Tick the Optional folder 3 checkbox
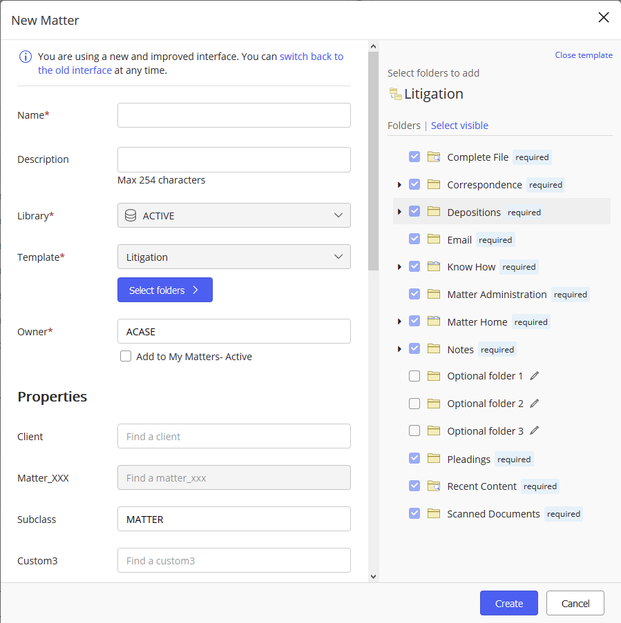Viewport: 621px width, 623px height. pyautogui.click(x=414, y=431)
